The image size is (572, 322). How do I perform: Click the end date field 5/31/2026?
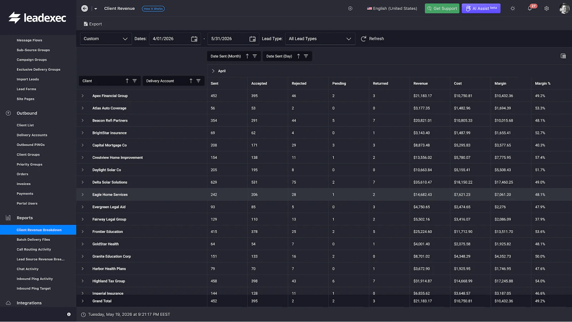click(x=229, y=39)
